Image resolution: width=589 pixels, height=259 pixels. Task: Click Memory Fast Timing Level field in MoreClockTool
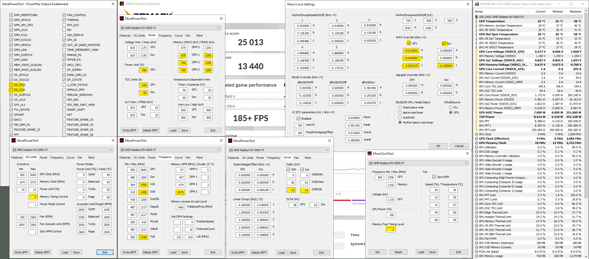(x=391, y=230)
